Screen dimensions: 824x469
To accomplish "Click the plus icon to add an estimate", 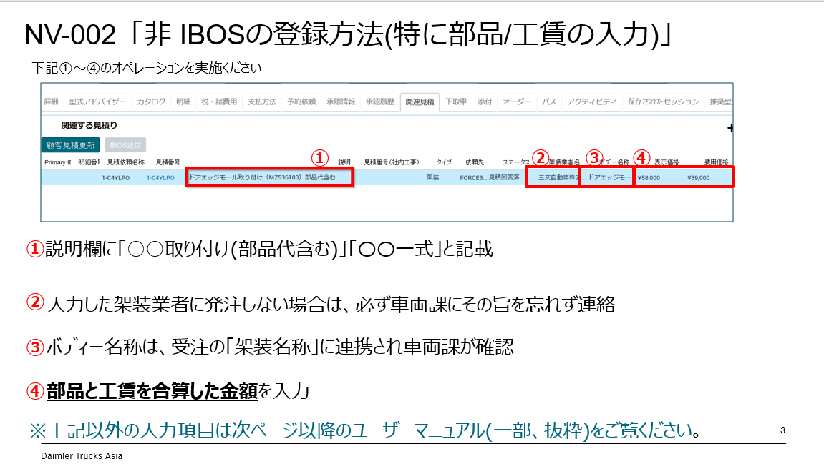I will [730, 128].
